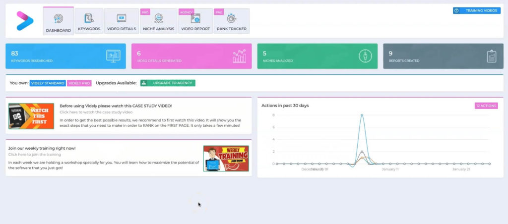Go to the Niche Analysis tab

158,21
